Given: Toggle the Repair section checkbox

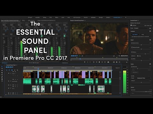Looking at the screenshot, I should [150, 40].
